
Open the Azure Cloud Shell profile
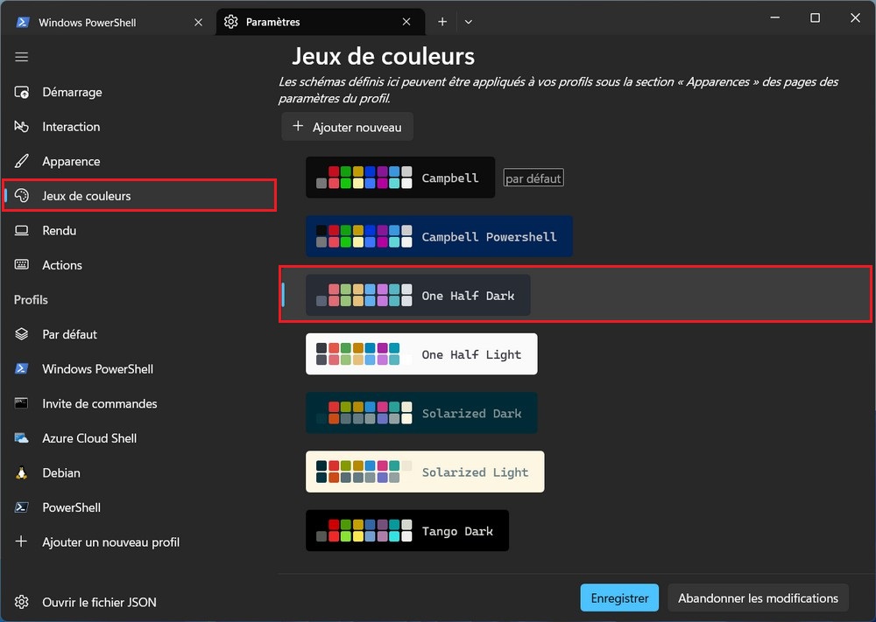[139, 438]
